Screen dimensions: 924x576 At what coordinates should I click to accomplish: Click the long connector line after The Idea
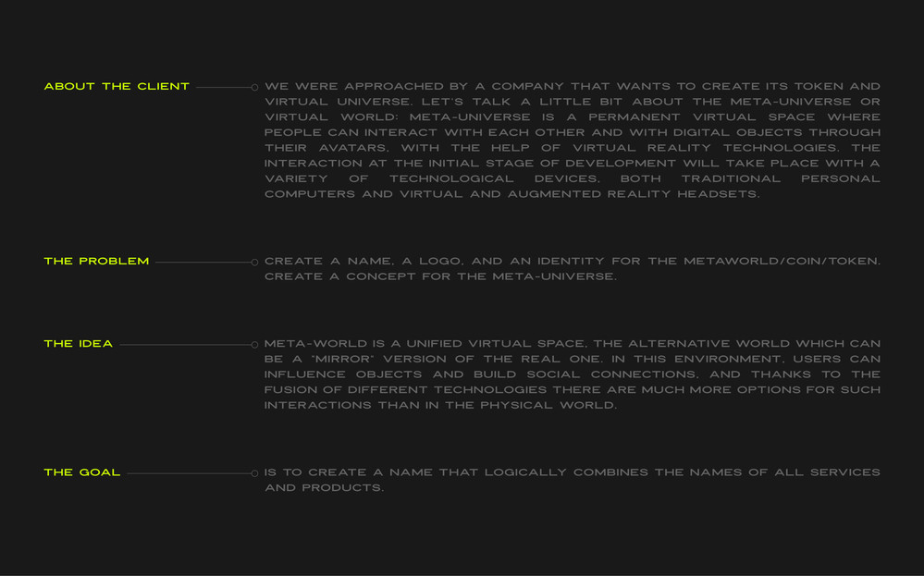[184, 345]
